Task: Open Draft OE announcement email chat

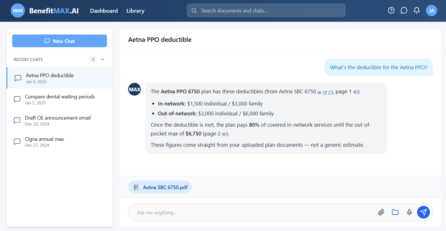Action: 60,120
